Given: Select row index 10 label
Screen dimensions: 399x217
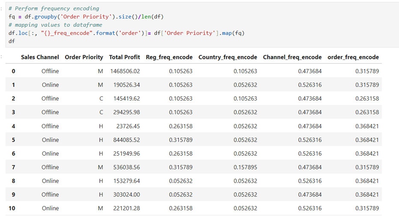Looking at the screenshot, I should [12, 208].
